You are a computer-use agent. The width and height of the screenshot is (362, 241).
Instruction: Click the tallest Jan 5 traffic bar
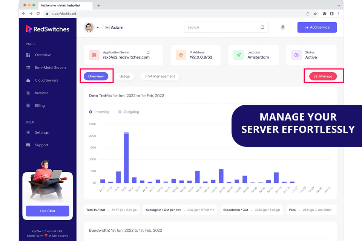click(x=126, y=157)
